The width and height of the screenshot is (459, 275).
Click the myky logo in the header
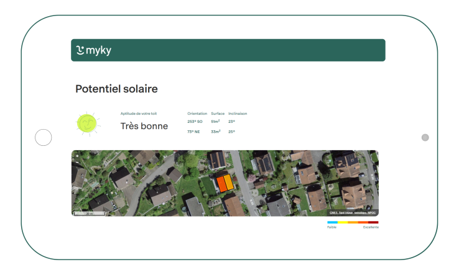[x=94, y=50]
